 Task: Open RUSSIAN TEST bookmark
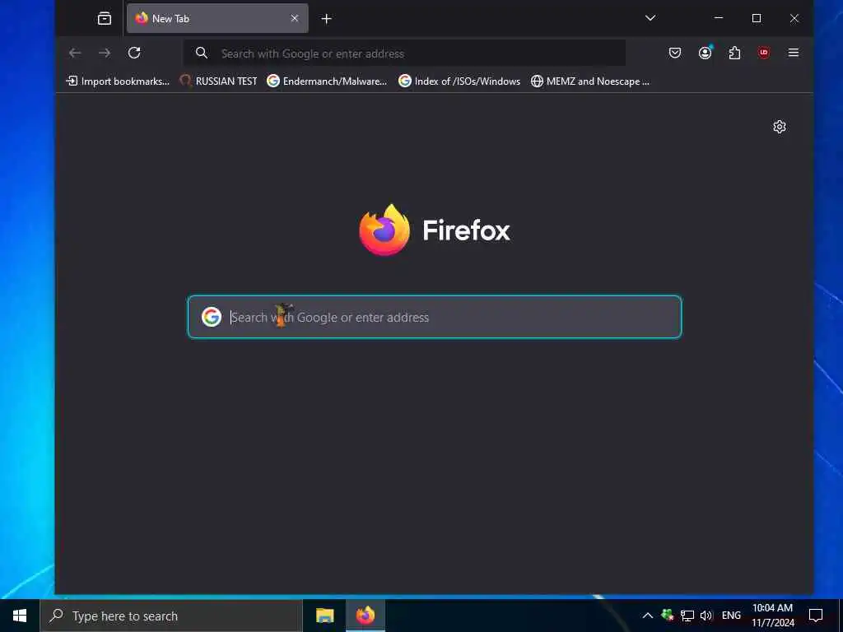coord(218,81)
